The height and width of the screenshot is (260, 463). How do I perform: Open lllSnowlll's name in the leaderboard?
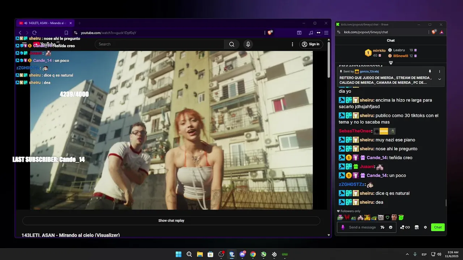pyautogui.click(x=400, y=56)
